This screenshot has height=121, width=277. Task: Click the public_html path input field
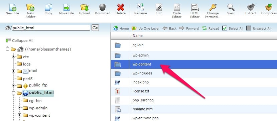coord(51,28)
